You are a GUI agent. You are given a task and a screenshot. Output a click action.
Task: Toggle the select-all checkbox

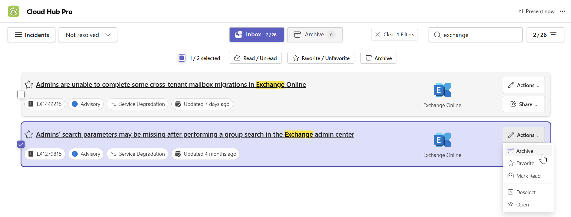(182, 58)
